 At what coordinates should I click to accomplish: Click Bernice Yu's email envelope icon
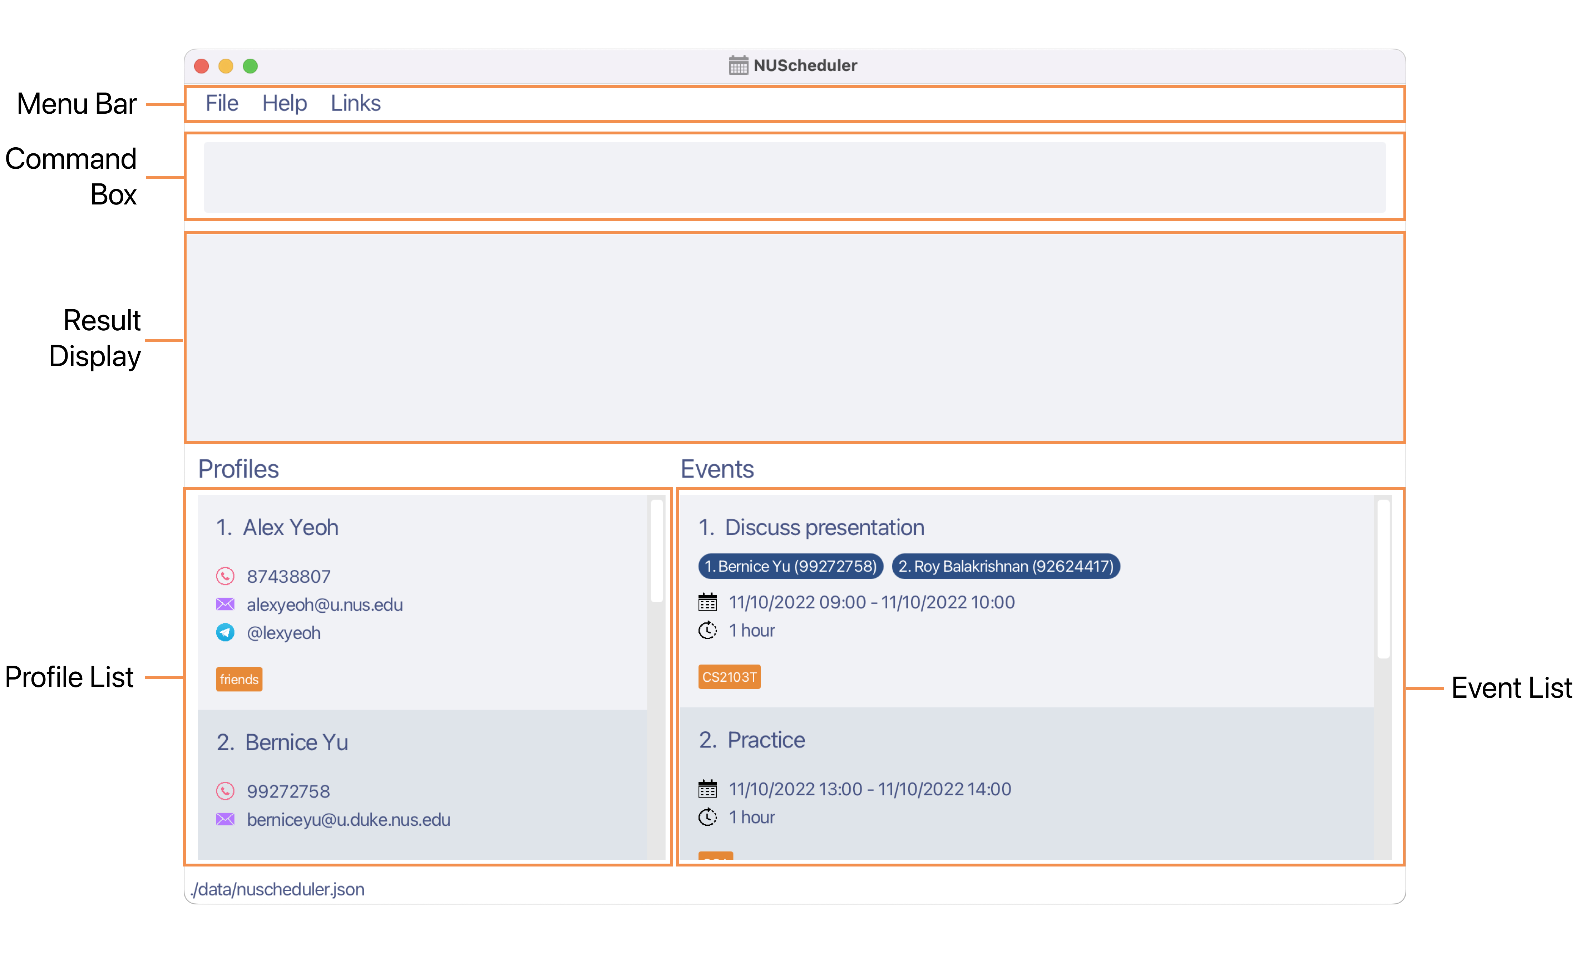pyautogui.click(x=225, y=819)
